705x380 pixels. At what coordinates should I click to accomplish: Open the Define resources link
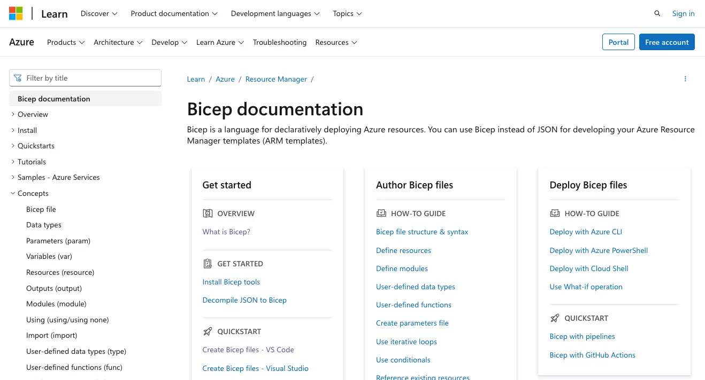pos(403,250)
